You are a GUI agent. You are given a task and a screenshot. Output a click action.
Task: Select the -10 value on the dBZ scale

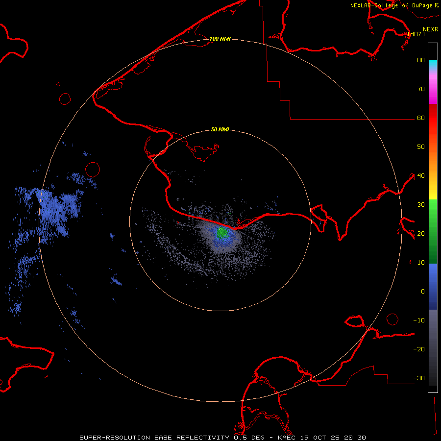point(419,320)
